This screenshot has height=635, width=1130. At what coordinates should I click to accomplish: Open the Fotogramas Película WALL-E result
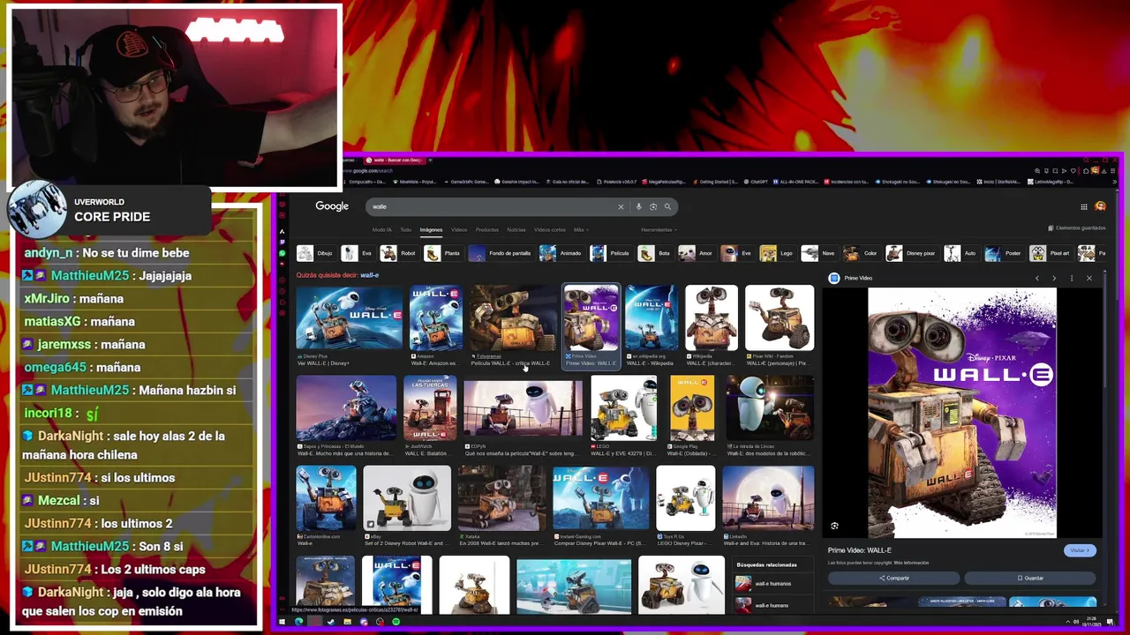512,317
